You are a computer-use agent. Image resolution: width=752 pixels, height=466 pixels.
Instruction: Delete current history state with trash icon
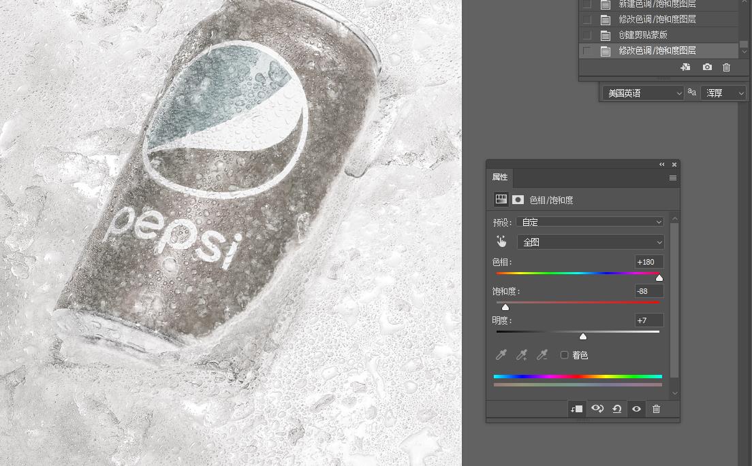pyautogui.click(x=726, y=67)
